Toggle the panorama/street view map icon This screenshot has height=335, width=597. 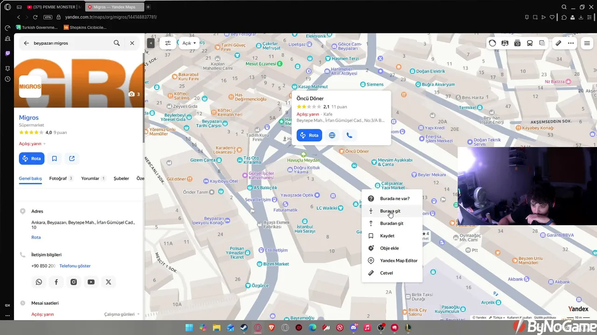point(505,43)
